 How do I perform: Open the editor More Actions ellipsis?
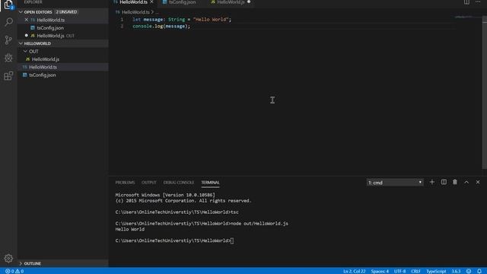click(x=478, y=2)
